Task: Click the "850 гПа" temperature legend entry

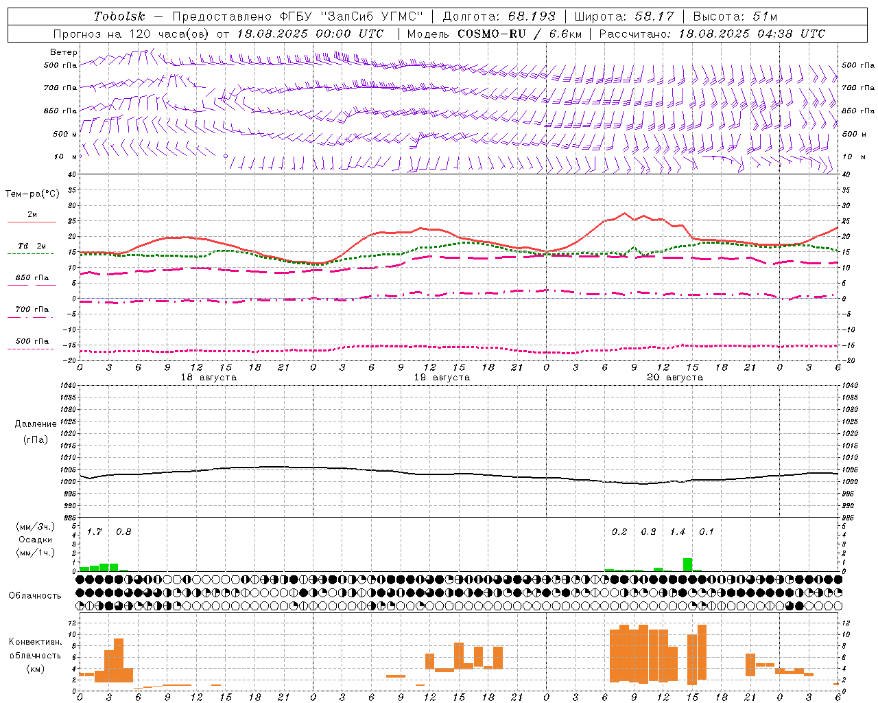Action: point(32,278)
